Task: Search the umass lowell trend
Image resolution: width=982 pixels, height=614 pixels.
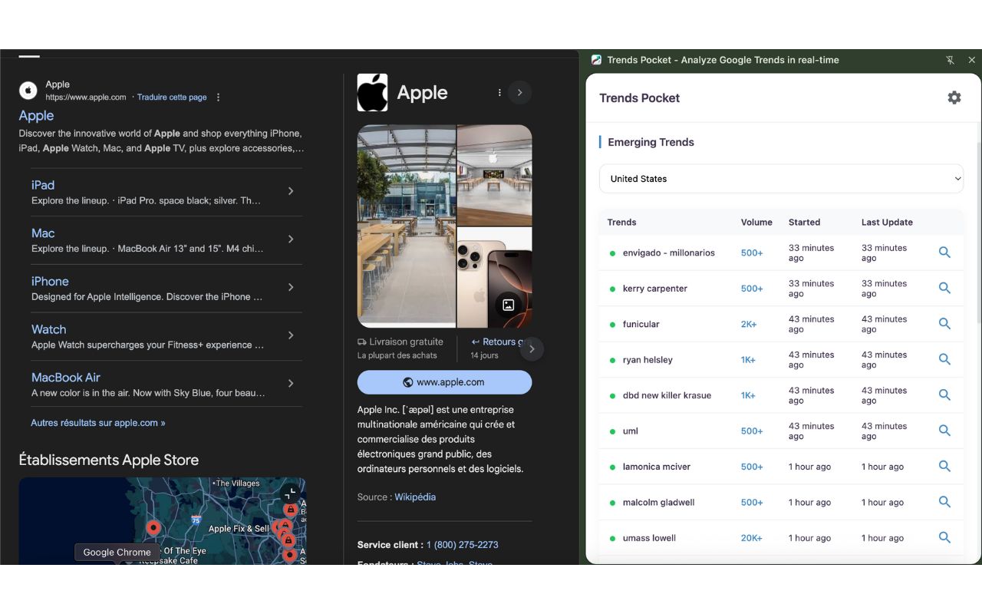Action: [944, 538]
